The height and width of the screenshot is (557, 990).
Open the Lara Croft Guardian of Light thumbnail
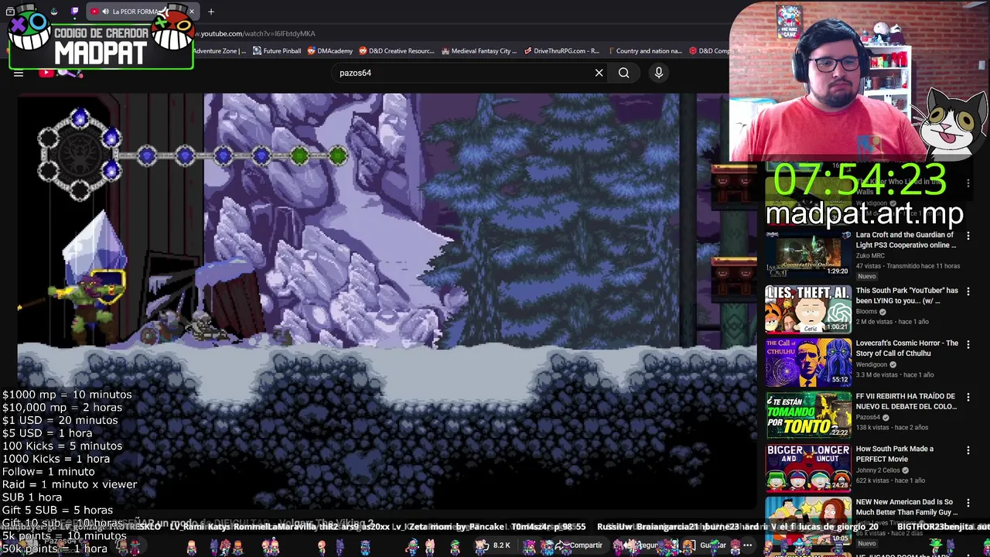808,254
